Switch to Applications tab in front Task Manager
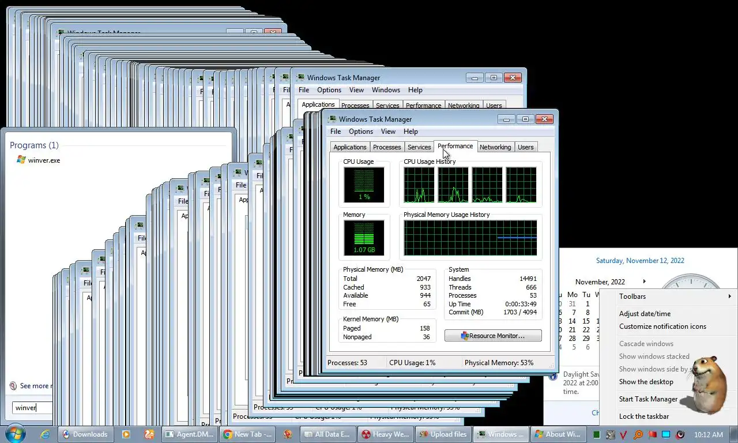738x443 pixels. tap(350, 147)
